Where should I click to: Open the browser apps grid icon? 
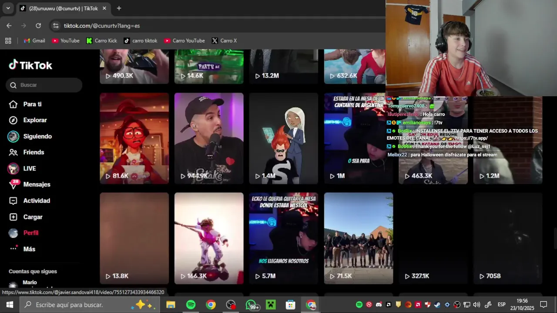pyautogui.click(x=8, y=40)
